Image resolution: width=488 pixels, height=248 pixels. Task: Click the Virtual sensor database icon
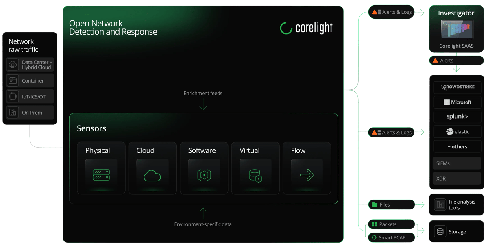click(x=255, y=176)
